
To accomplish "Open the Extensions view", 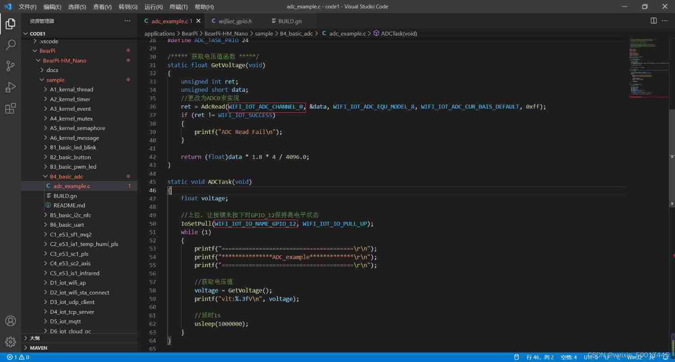I will 11,108.
